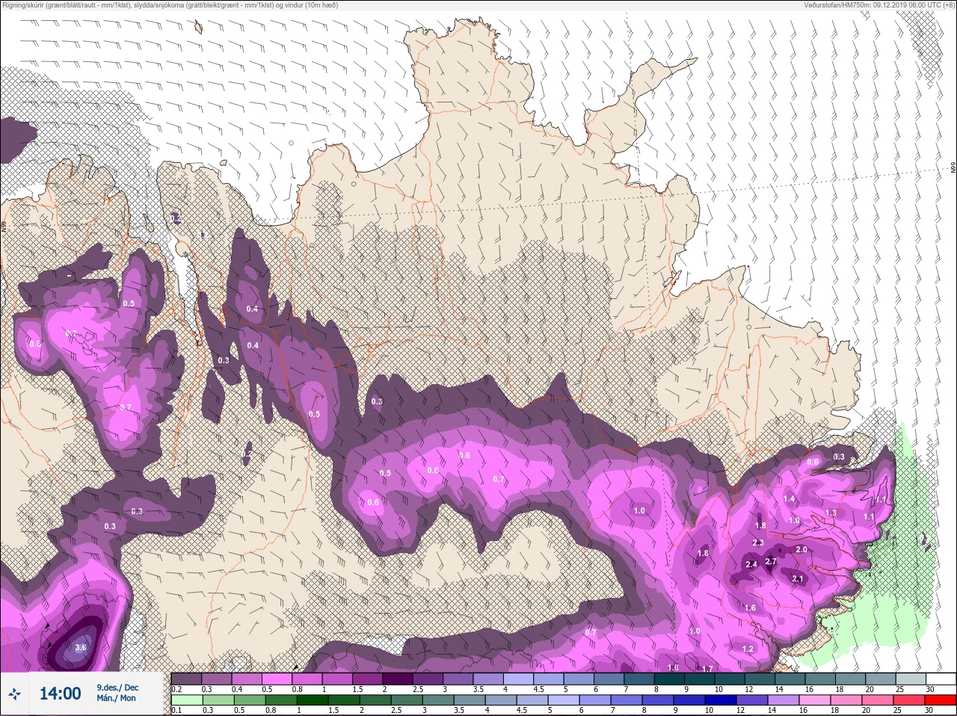Click the 1.3 precipitation value on the map

pos(831,513)
